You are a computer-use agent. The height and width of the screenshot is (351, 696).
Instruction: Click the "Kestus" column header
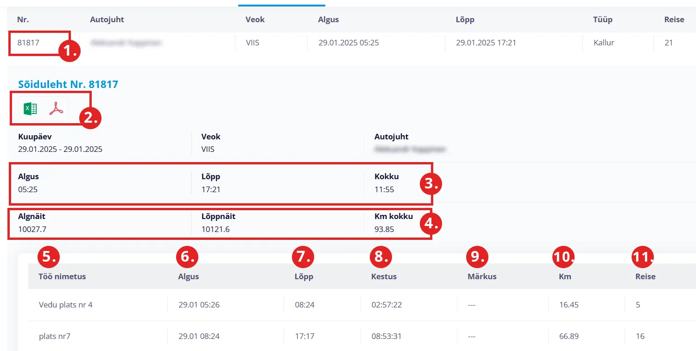tap(384, 276)
